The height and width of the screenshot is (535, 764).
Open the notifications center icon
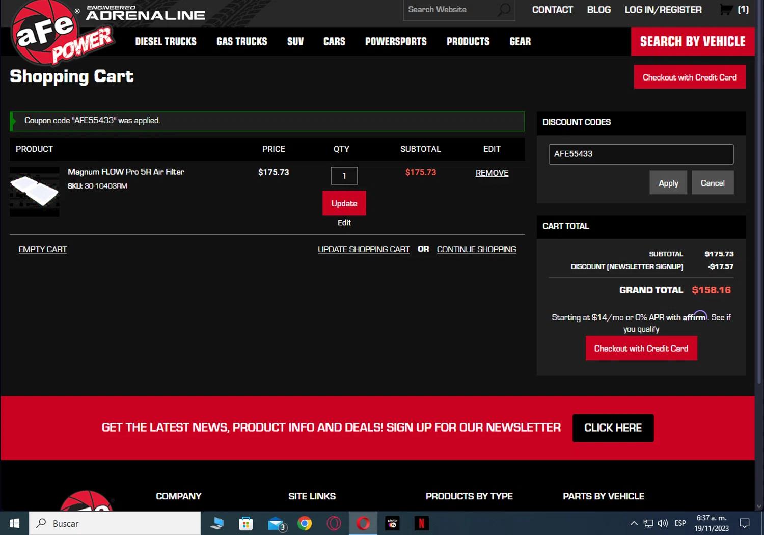(745, 523)
